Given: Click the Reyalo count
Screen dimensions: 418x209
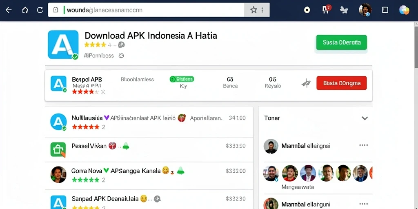Looking at the screenshot, I should [x=273, y=80].
